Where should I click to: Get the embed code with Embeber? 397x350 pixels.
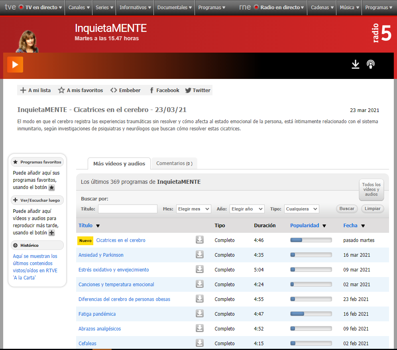click(x=125, y=90)
